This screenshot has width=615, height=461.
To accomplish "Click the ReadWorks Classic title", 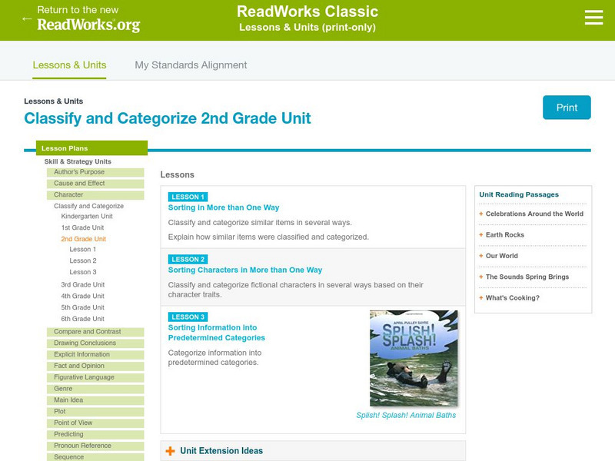I will [x=307, y=12].
